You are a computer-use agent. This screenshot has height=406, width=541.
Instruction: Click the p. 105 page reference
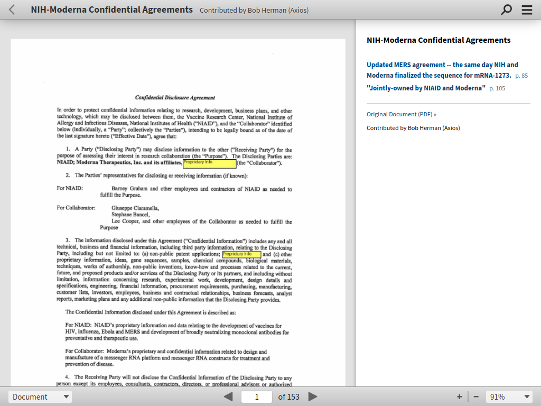(497, 88)
